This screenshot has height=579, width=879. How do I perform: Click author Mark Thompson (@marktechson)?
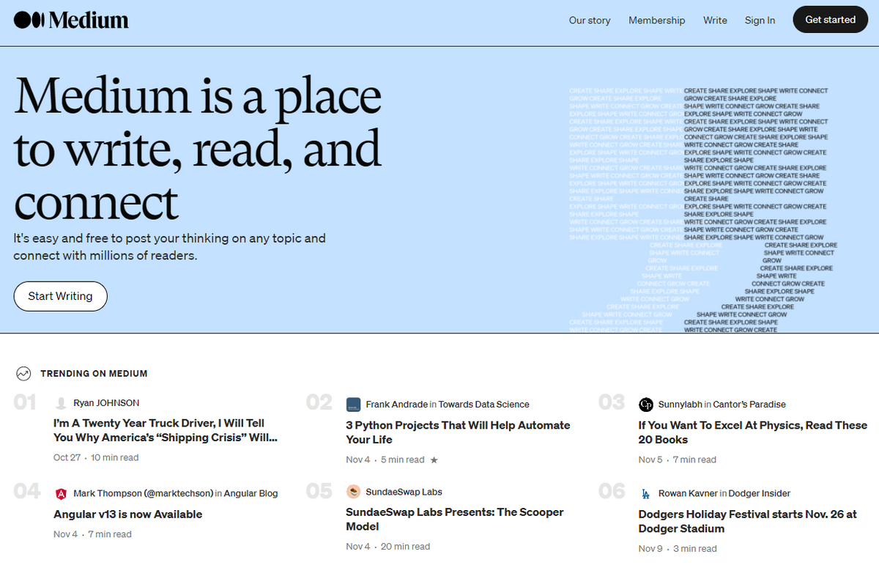(143, 494)
